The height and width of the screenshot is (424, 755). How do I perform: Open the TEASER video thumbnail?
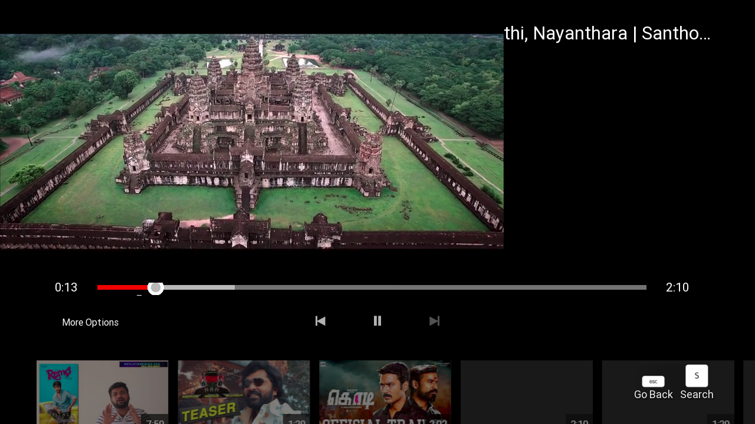click(x=244, y=392)
